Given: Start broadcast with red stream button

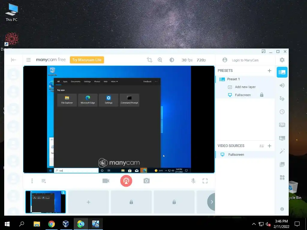Looking at the screenshot, I should (126, 181).
